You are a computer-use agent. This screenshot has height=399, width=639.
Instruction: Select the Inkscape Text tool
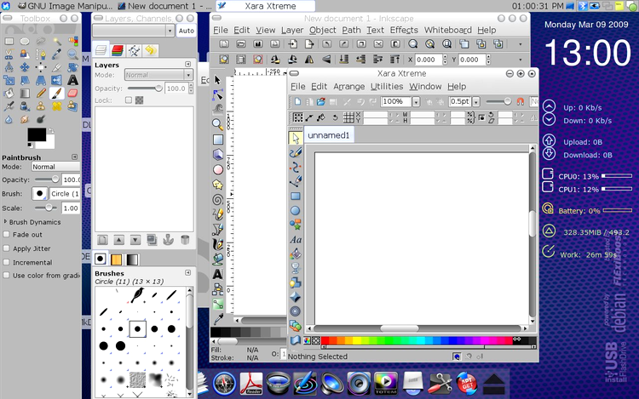click(x=217, y=274)
